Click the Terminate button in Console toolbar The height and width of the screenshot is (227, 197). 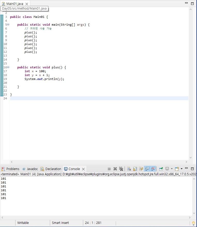109,169
